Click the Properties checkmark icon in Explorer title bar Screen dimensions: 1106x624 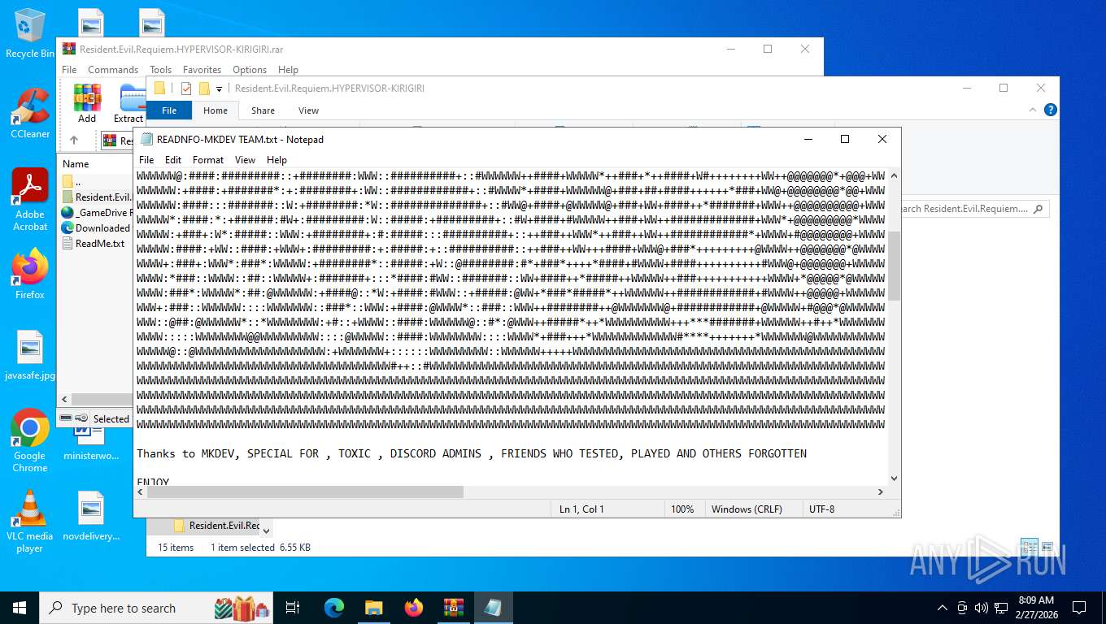[x=186, y=88]
